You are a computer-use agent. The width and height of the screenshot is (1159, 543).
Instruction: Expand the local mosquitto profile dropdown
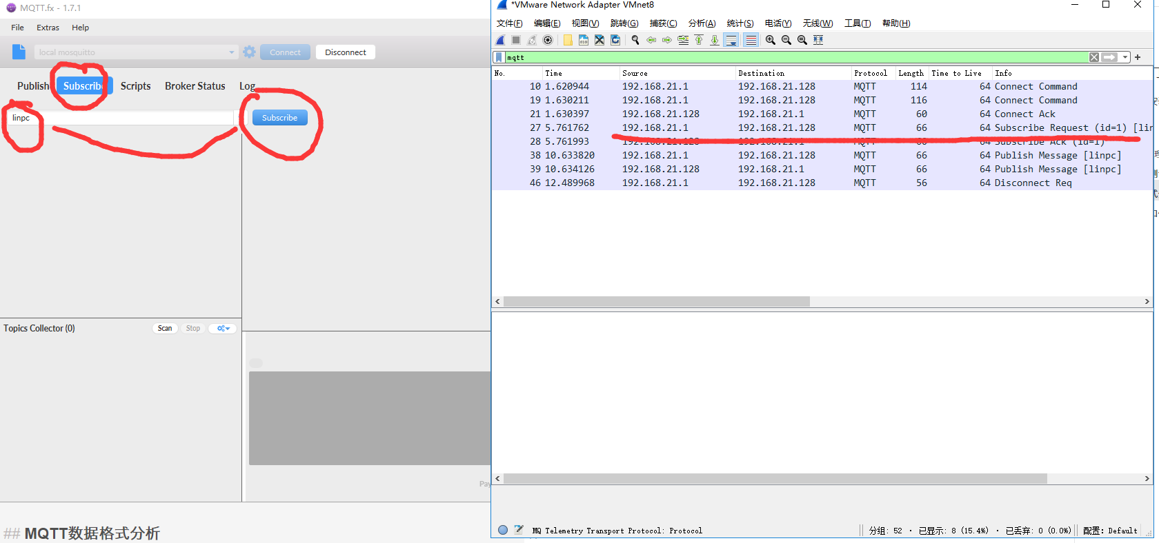[231, 52]
